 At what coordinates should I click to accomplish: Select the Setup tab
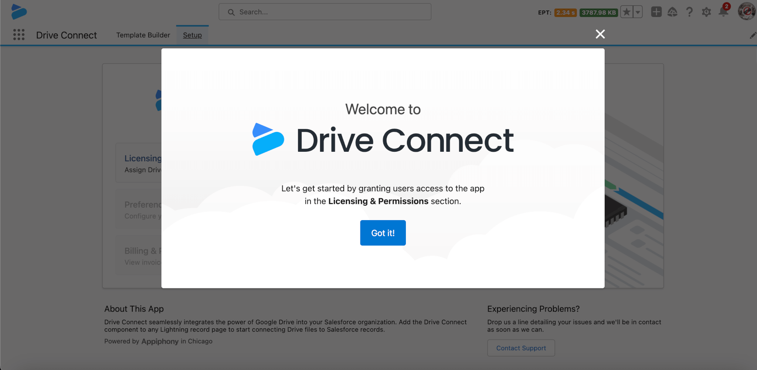192,35
